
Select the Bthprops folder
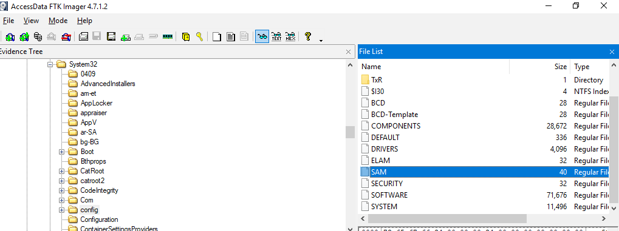(93, 161)
